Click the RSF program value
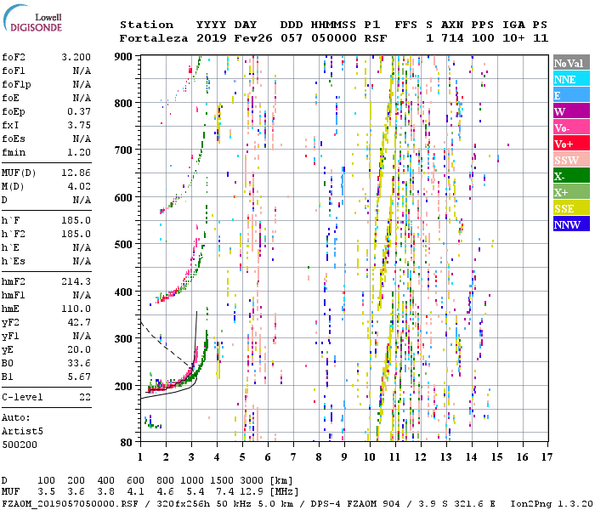The image size is (595, 510). coord(376,38)
